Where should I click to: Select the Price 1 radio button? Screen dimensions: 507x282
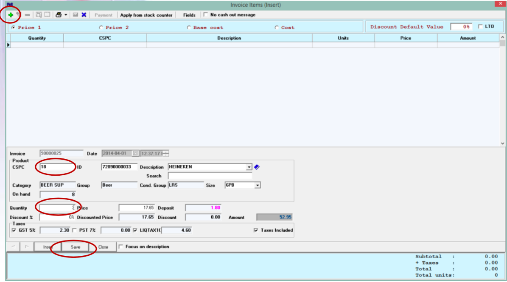click(x=13, y=28)
